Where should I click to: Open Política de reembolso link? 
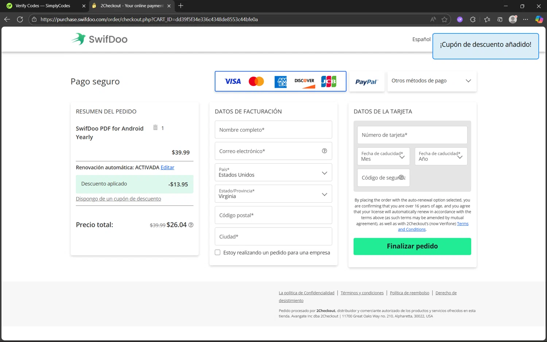410,293
